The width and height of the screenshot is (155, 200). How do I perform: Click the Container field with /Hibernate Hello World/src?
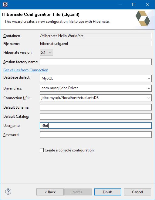(x=96, y=36)
